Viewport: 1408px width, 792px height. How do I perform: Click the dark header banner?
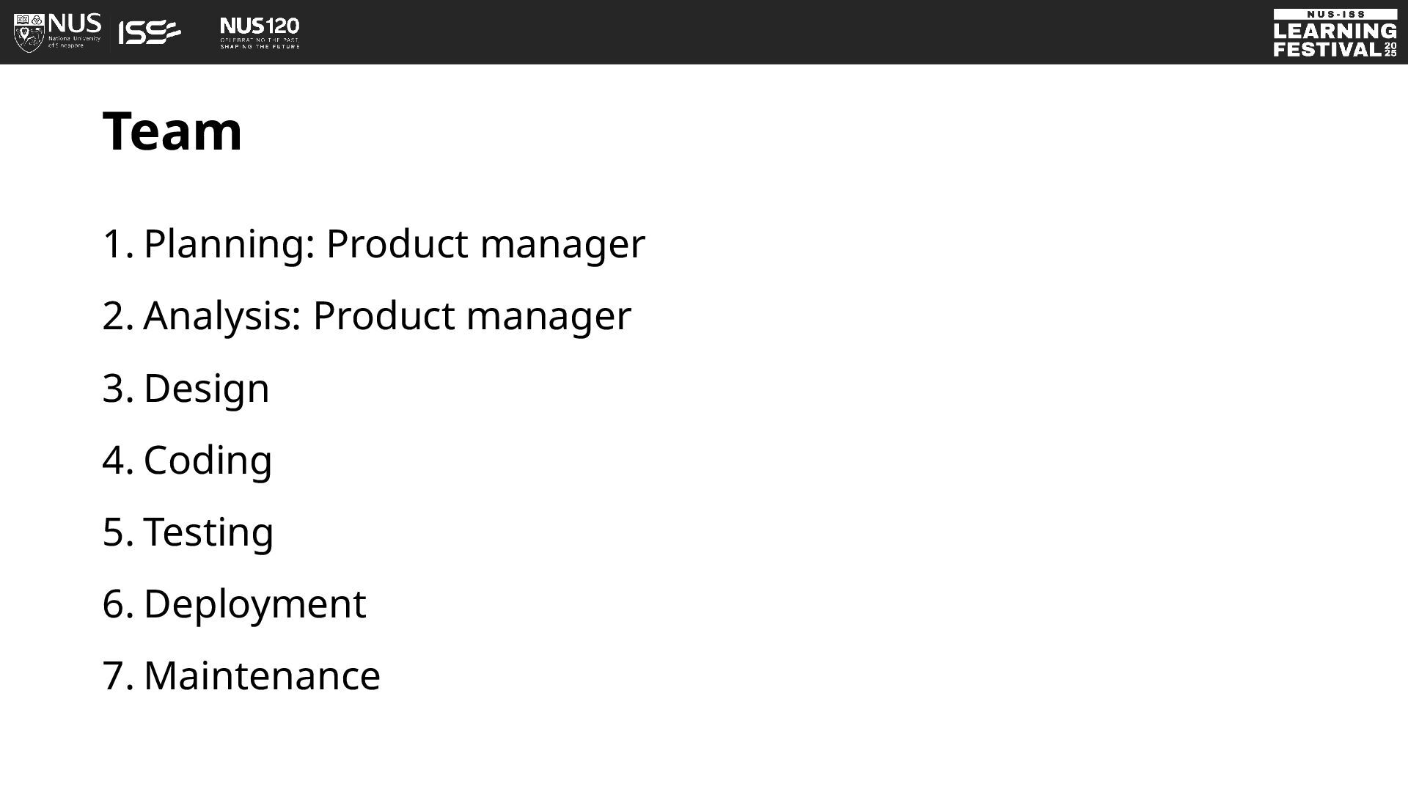click(x=704, y=32)
